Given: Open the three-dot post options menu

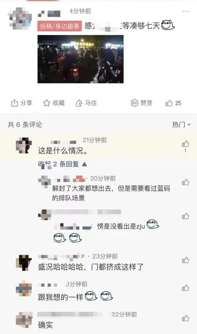Looking at the screenshot, I should point(186,12).
